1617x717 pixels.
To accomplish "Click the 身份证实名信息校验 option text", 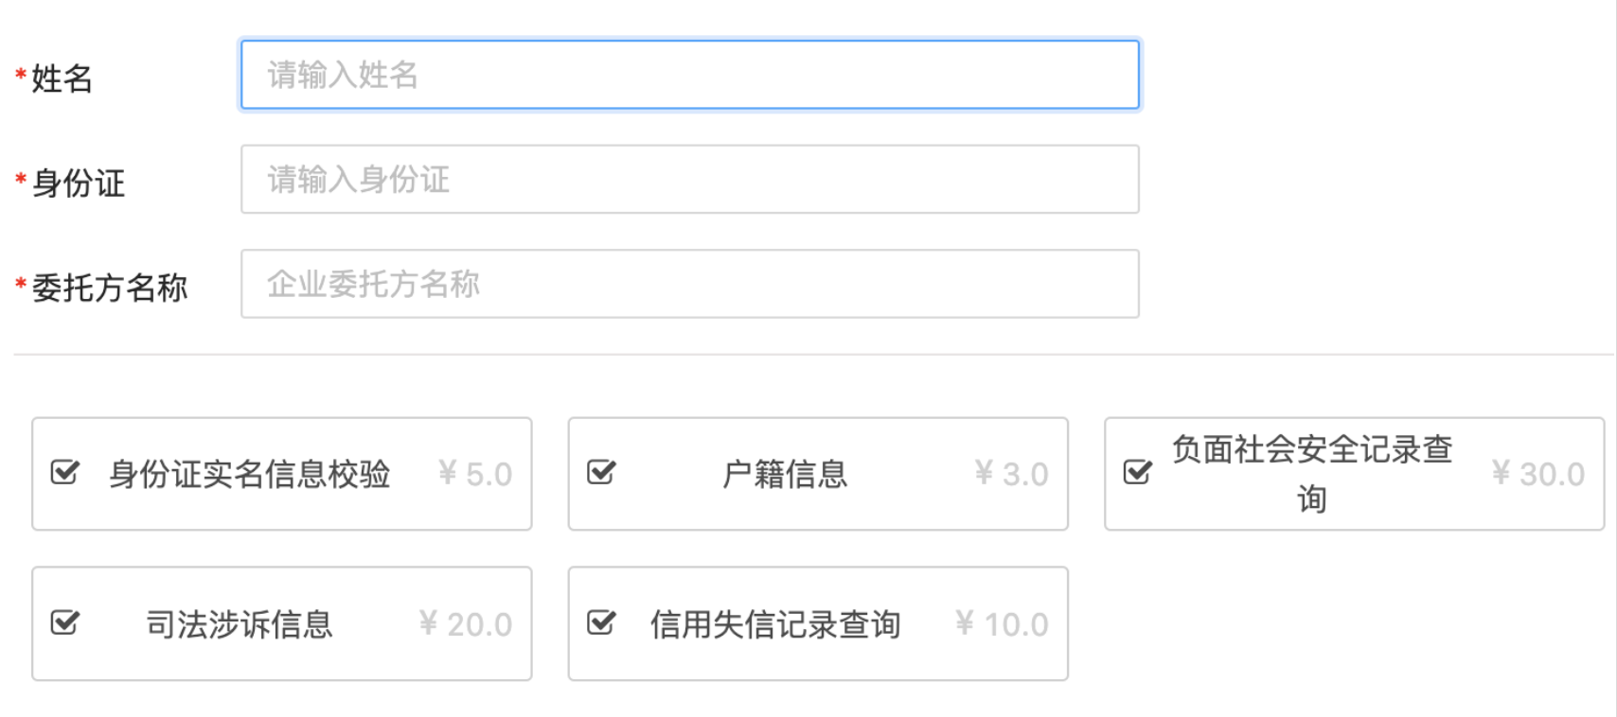I will 249,474.
